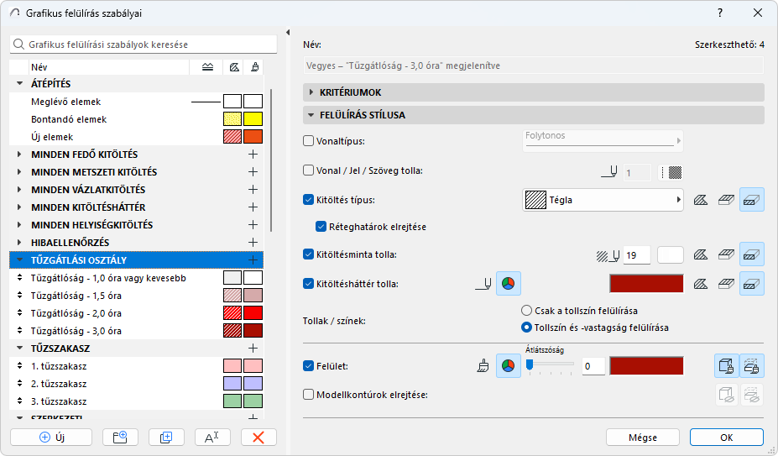The height and width of the screenshot is (456, 778).
Task: Uncheck the Felület checkbox
Action: pos(309,366)
